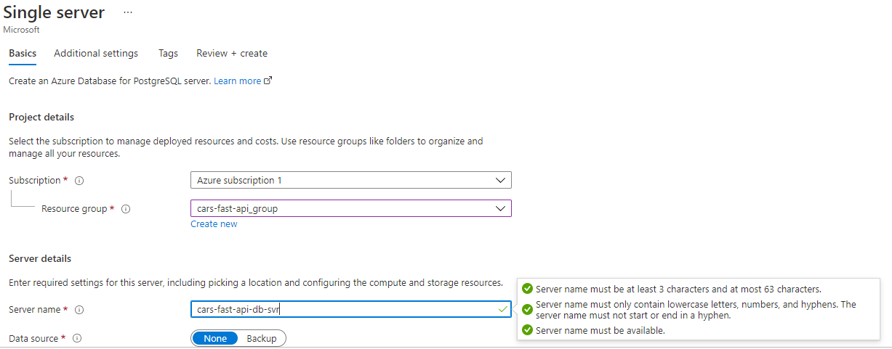Click the Project details heading
The image size is (892, 349).
tap(41, 118)
